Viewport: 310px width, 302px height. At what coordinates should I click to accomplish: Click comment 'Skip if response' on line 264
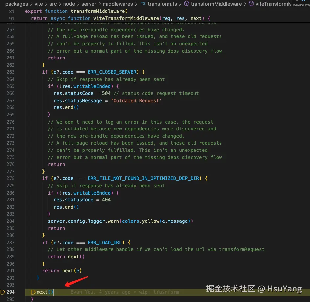point(106,79)
